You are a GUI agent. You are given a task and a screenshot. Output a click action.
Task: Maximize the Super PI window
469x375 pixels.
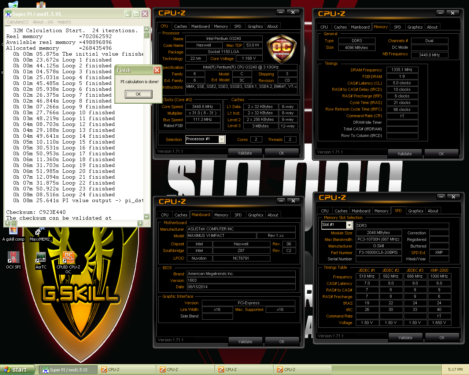(x=136, y=14)
